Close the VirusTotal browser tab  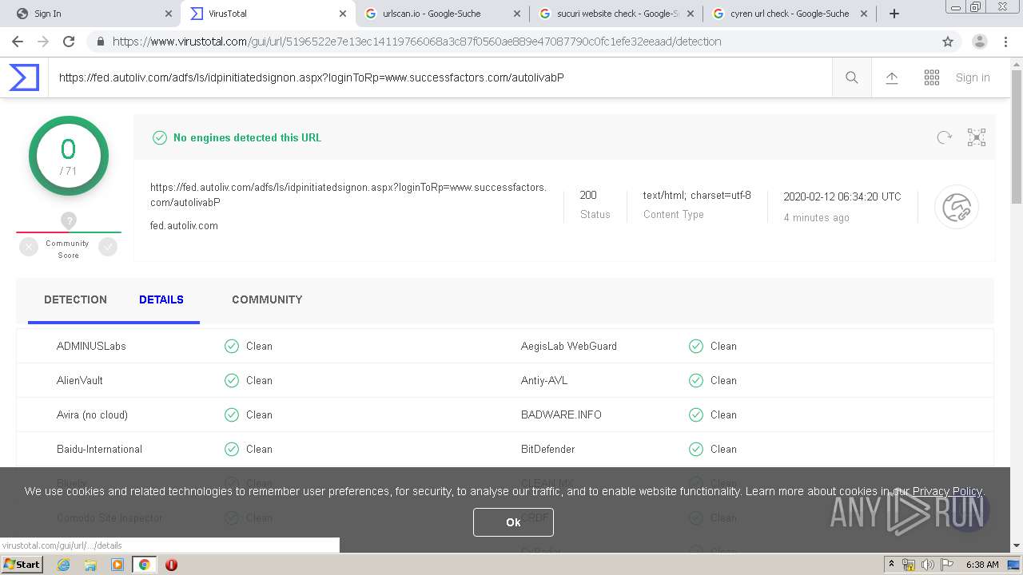[x=343, y=14]
